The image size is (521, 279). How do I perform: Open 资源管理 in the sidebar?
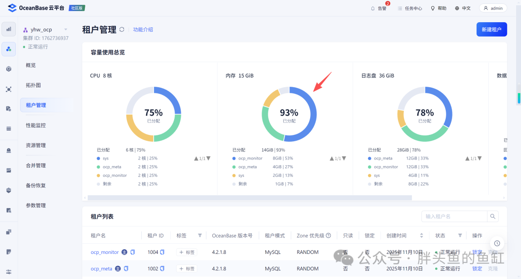(x=36, y=145)
